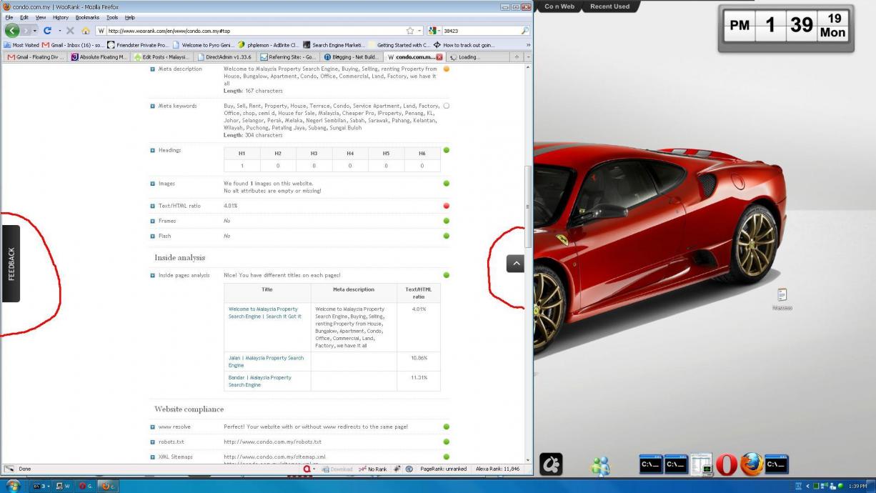
Task: Open the search engine selector dropdown
Action: pyautogui.click(x=434, y=31)
